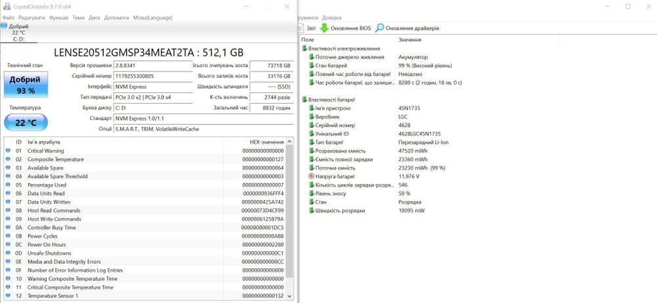
Task: Click the icon beside Властивості батареї header
Action: tap(304, 99)
